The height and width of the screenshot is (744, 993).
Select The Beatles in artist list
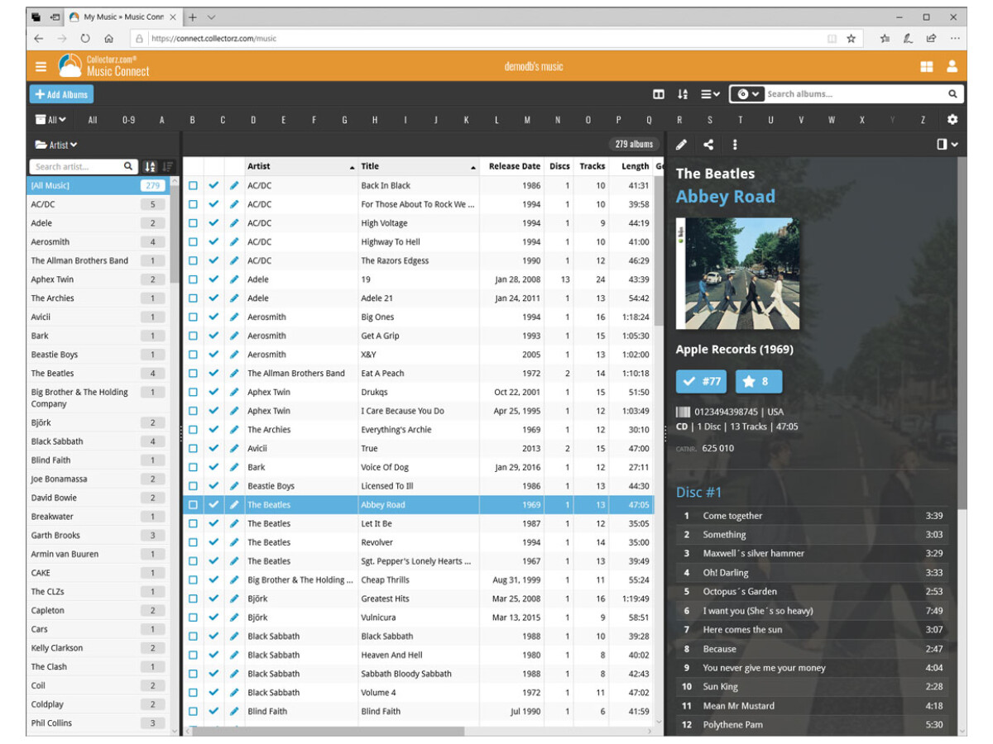pyautogui.click(x=53, y=374)
